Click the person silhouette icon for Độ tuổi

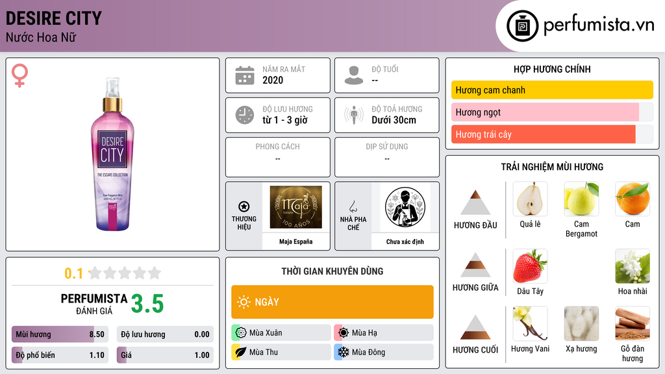point(354,75)
